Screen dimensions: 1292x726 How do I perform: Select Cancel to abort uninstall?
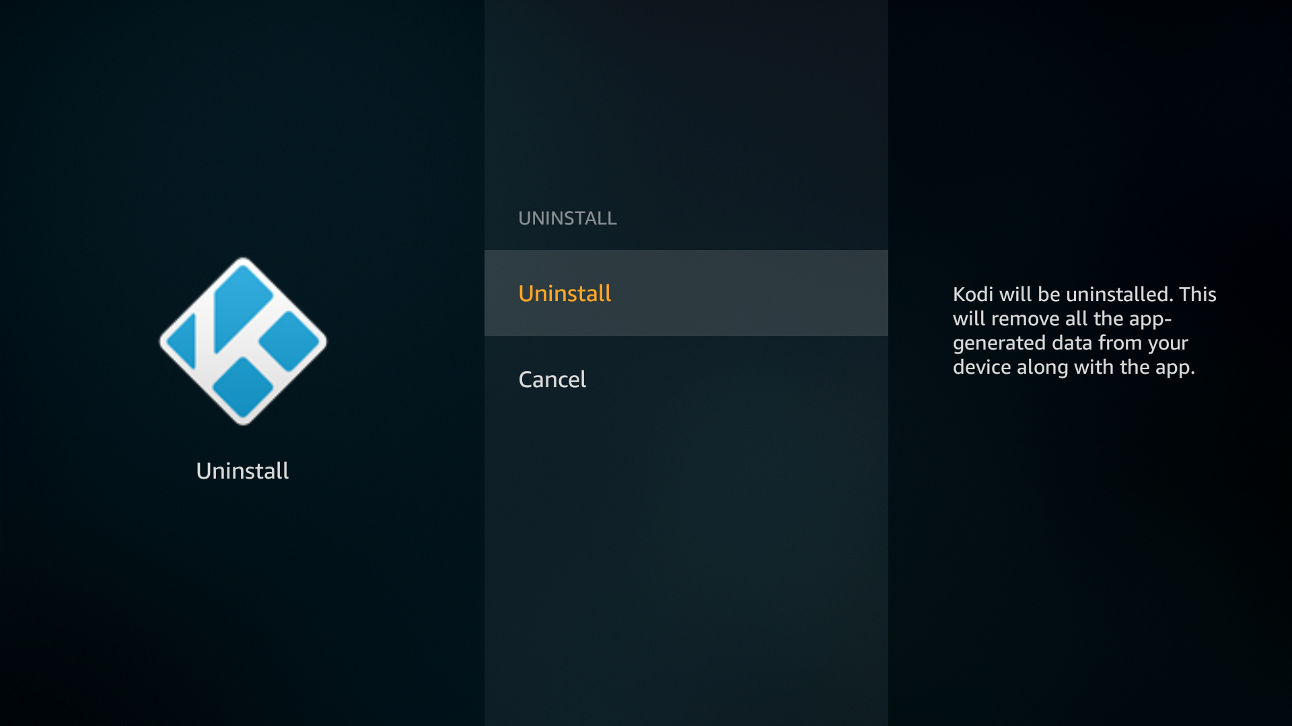(551, 378)
